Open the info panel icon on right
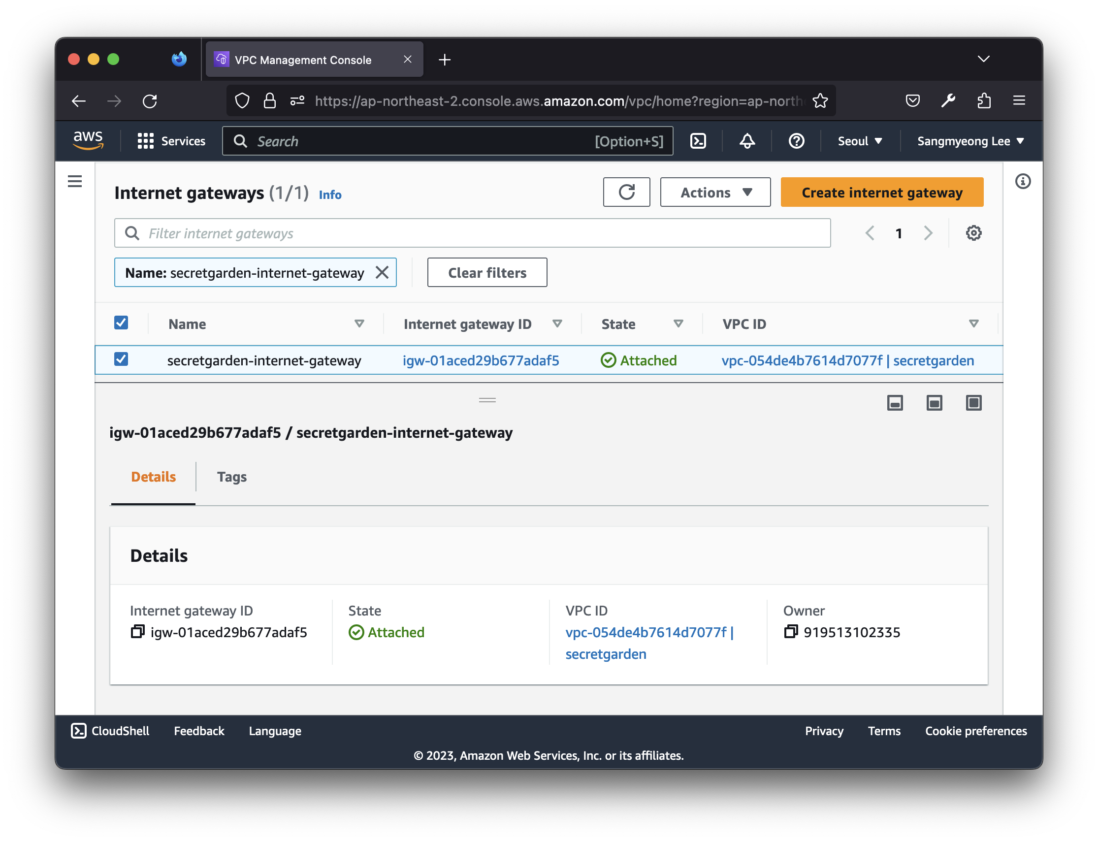This screenshot has height=842, width=1098. [x=1023, y=181]
